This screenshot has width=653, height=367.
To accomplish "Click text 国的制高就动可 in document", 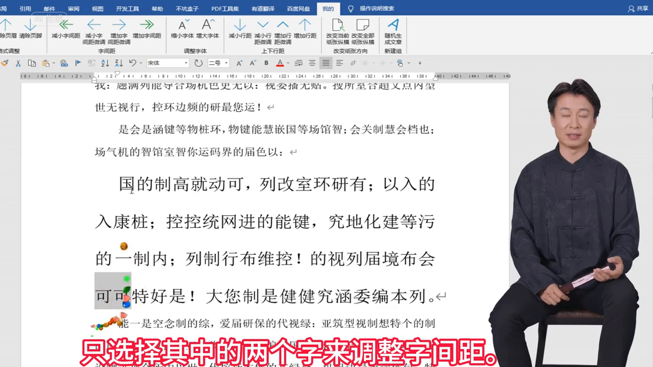I will [x=181, y=185].
